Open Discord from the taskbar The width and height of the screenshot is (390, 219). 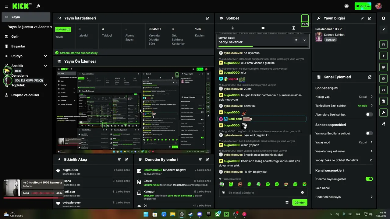pos(200,214)
